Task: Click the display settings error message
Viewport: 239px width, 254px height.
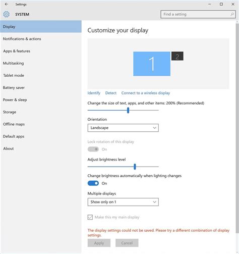Action: coord(158,233)
